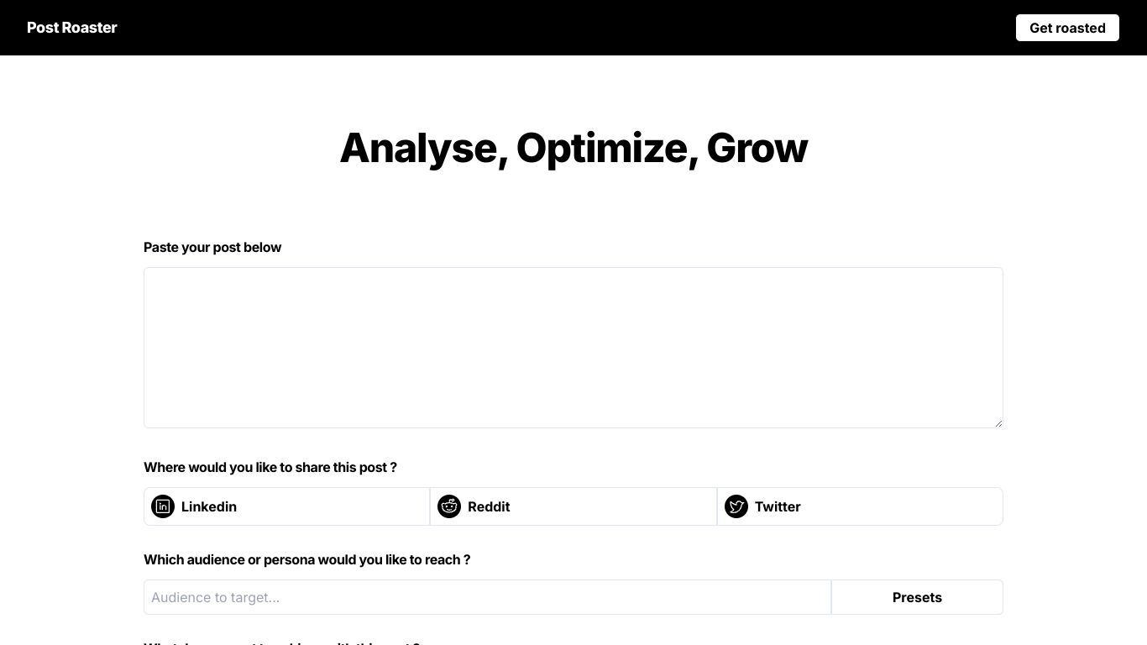
Task: Open the Presets audience dropdown
Action: coord(917,597)
